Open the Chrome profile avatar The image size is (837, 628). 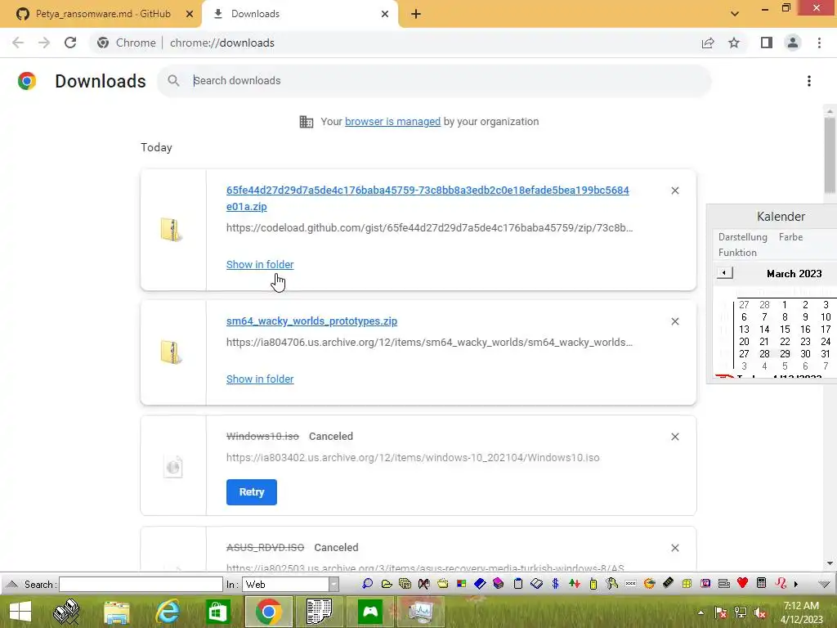coord(793,43)
